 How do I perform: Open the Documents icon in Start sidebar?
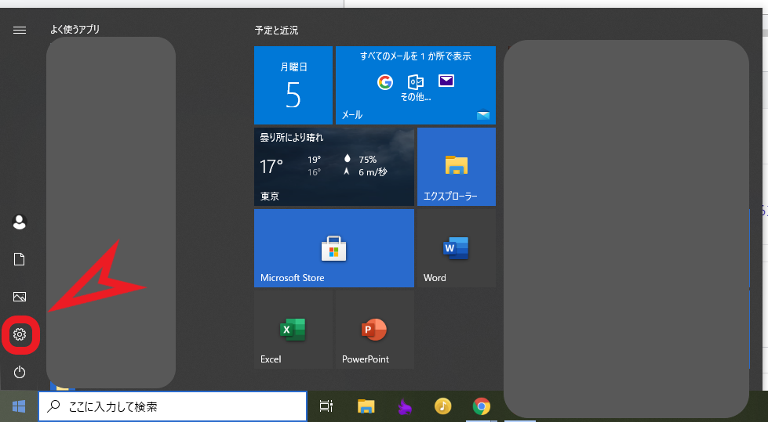19,259
